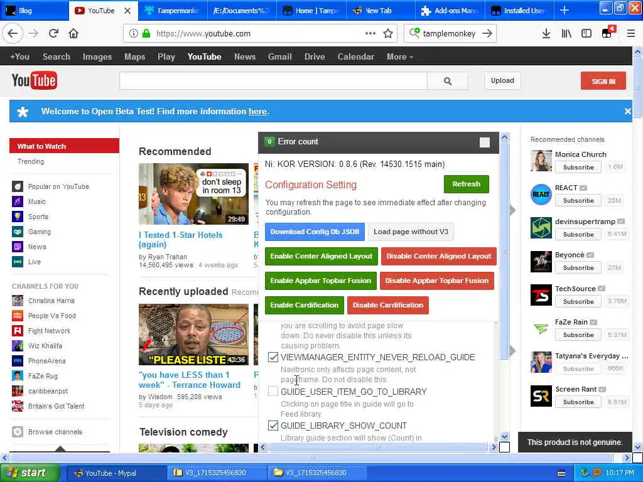Go back with the browser back arrow
This screenshot has width=643, height=482.
coord(13,33)
